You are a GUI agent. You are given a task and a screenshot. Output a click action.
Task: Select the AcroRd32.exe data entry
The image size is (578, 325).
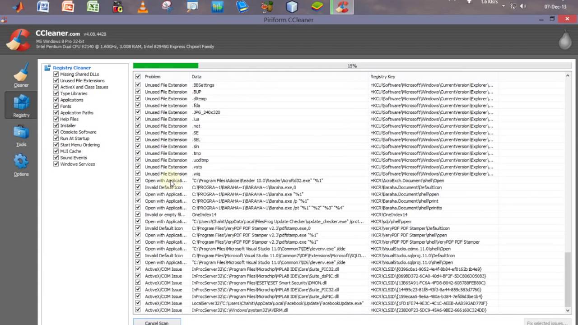[257, 181]
